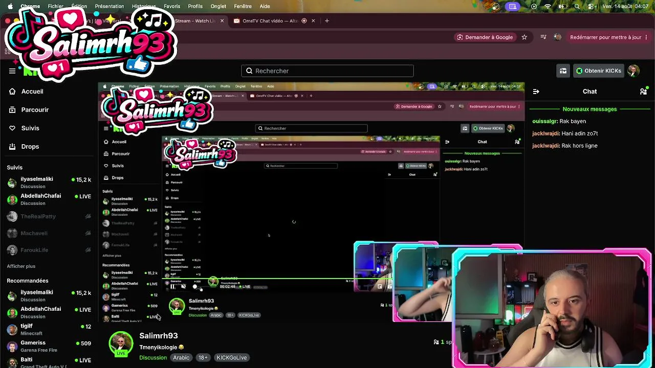This screenshot has width=655, height=368.
Task: Click the Demander à Google chip
Action: (x=485, y=37)
